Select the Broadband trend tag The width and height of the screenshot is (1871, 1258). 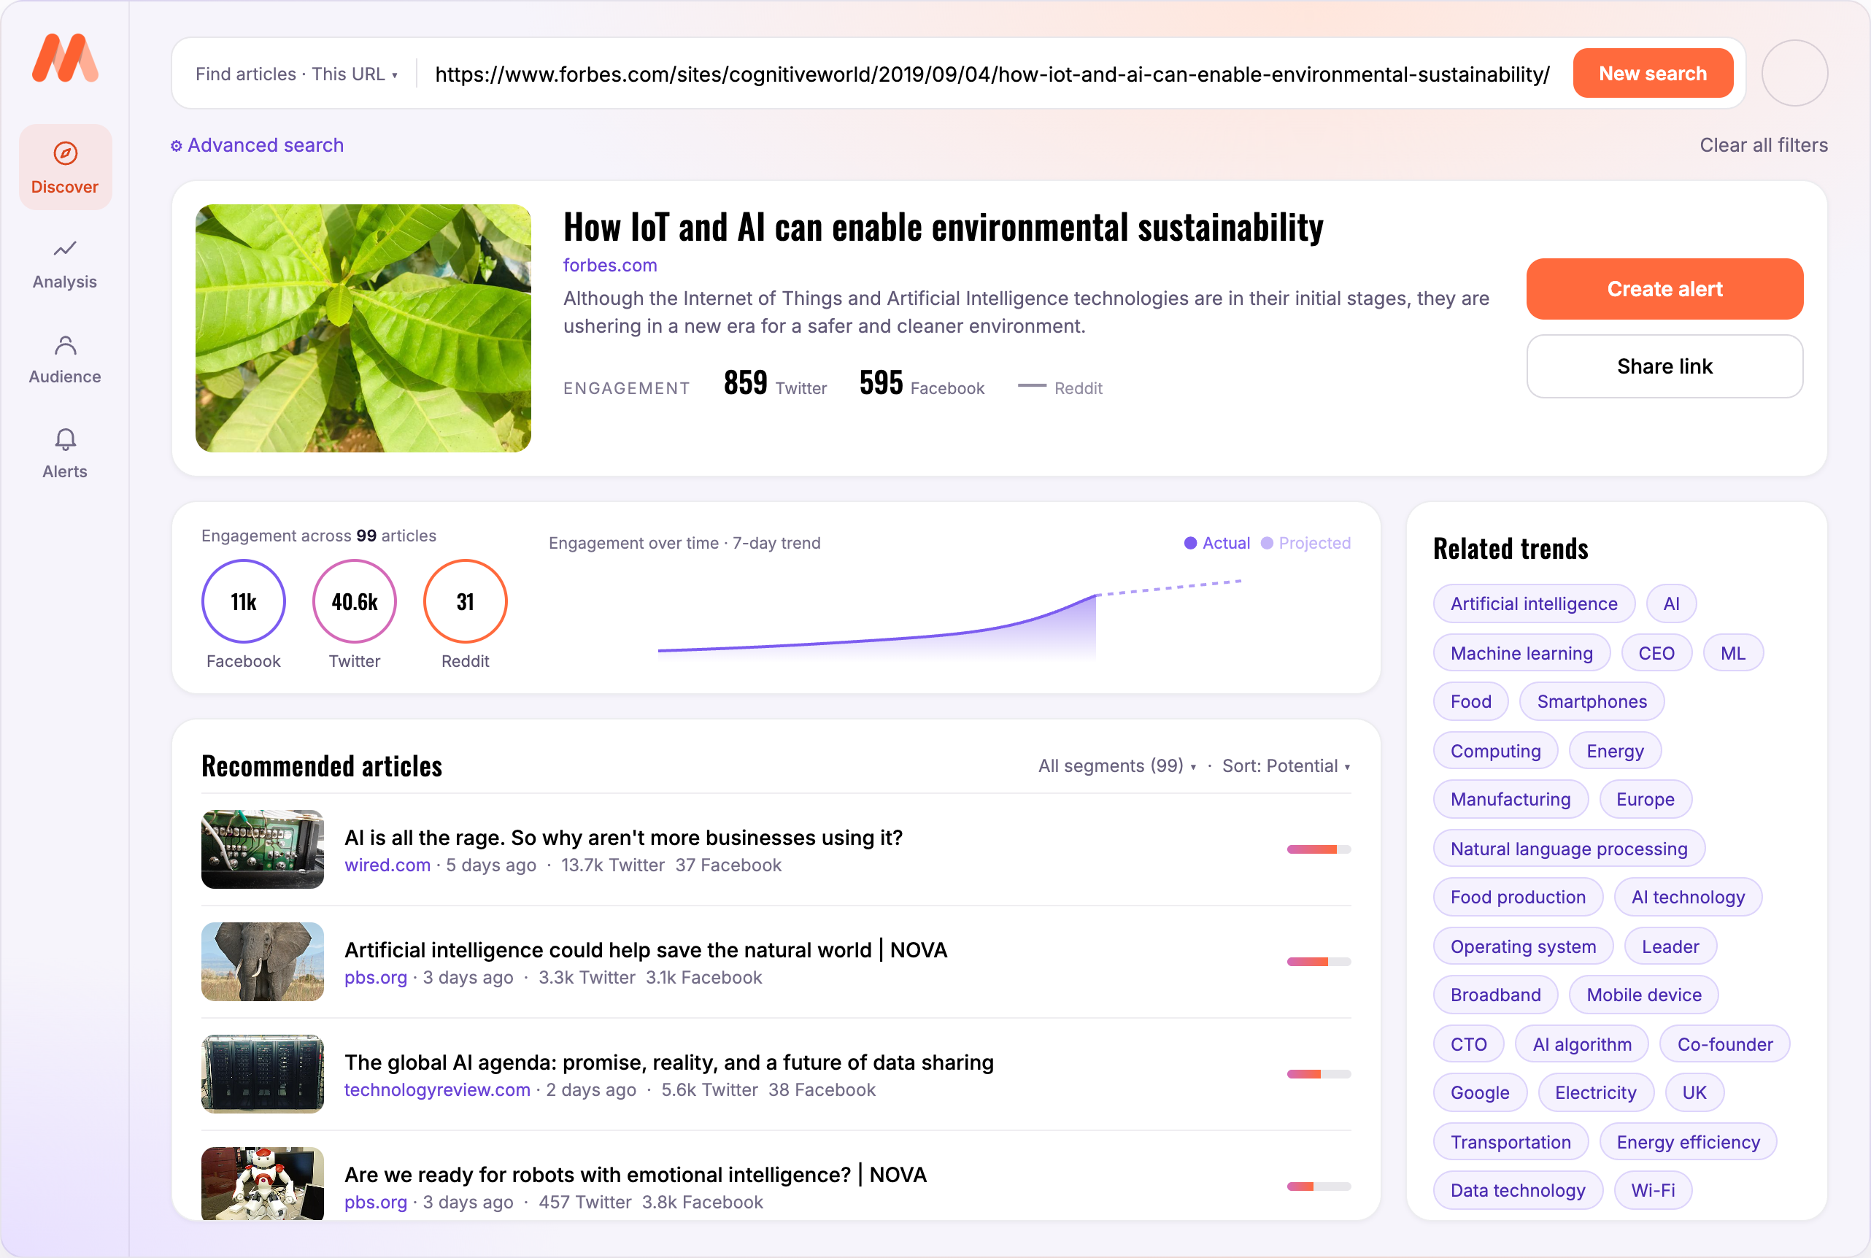tap(1495, 995)
